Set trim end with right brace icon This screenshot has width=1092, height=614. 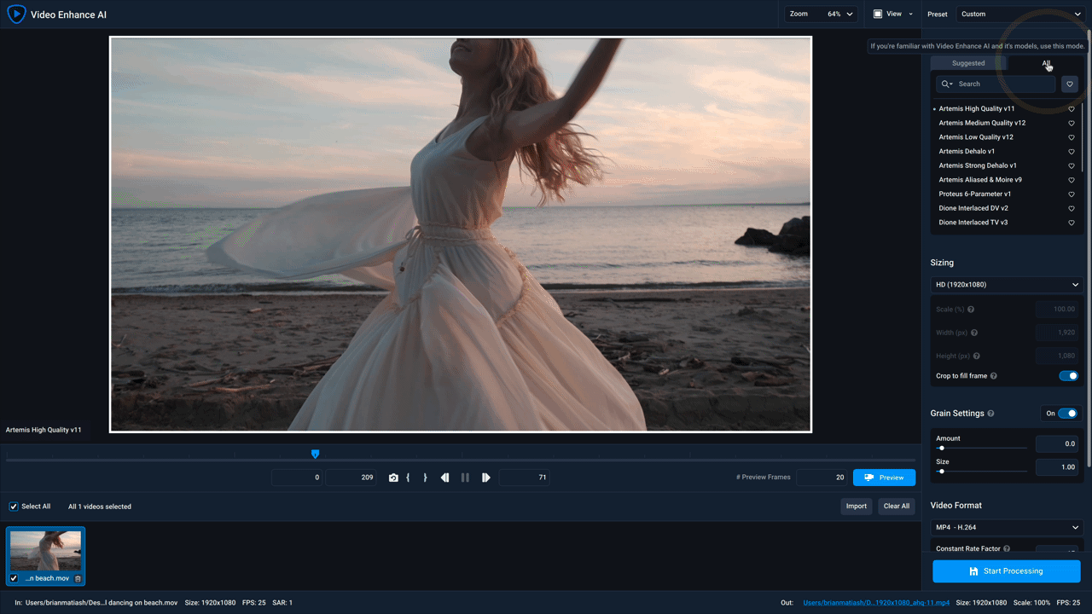tap(425, 478)
